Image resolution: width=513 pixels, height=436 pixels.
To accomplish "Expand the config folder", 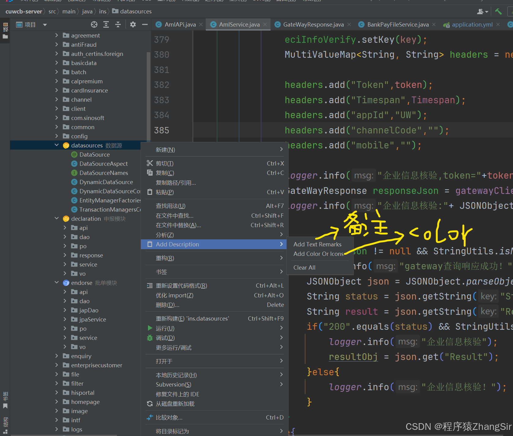I will [x=57, y=136].
